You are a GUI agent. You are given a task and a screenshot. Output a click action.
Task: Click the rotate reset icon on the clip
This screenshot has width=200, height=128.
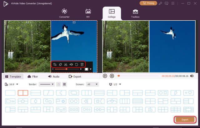(x=77, y=64)
